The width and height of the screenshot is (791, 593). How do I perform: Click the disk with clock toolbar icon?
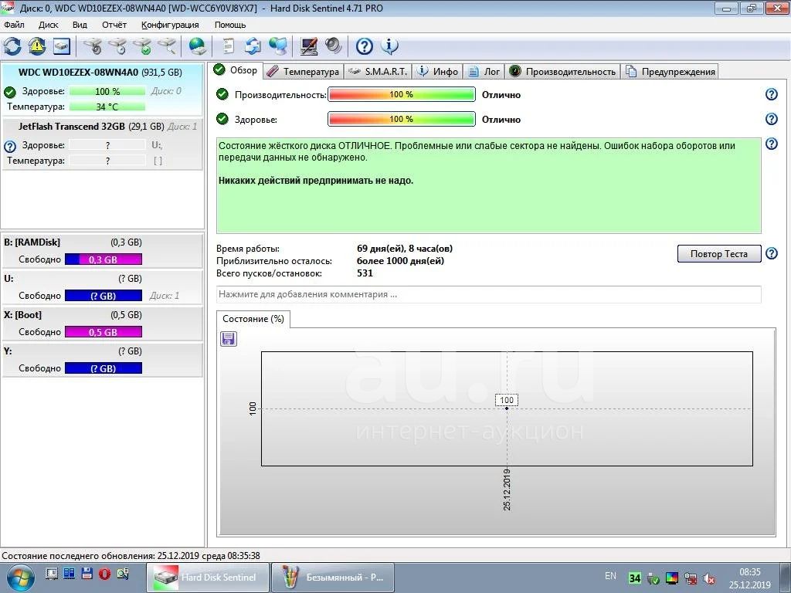tap(118, 46)
